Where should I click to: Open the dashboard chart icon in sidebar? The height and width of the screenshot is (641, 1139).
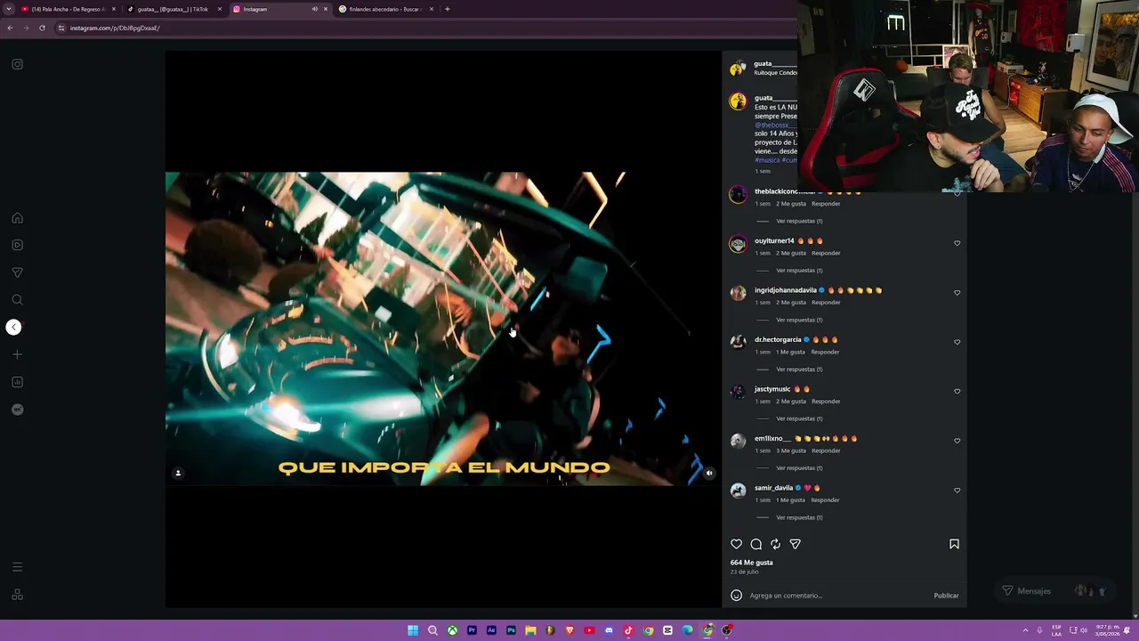coord(17,382)
